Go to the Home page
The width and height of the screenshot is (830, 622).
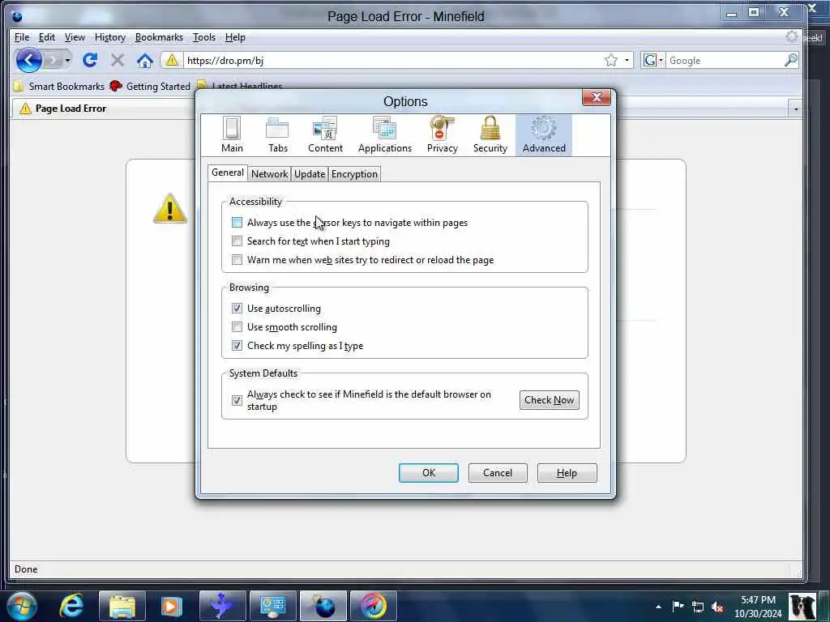[144, 60]
